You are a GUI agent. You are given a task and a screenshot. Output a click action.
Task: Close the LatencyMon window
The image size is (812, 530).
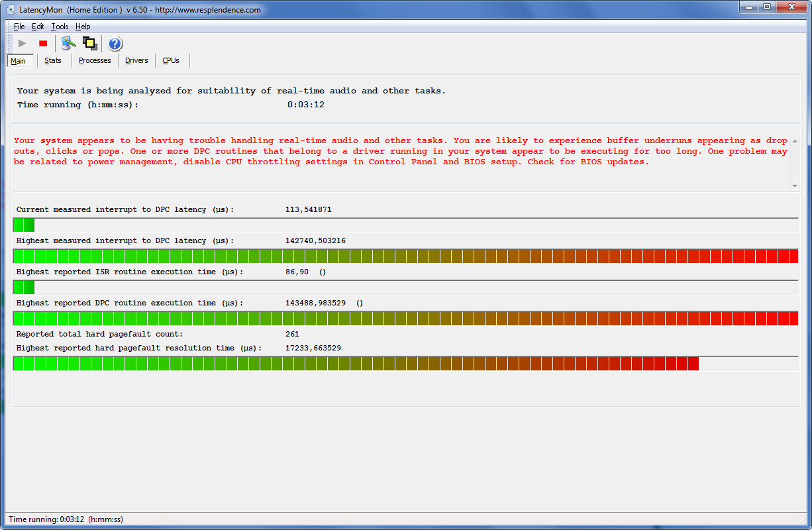point(791,7)
